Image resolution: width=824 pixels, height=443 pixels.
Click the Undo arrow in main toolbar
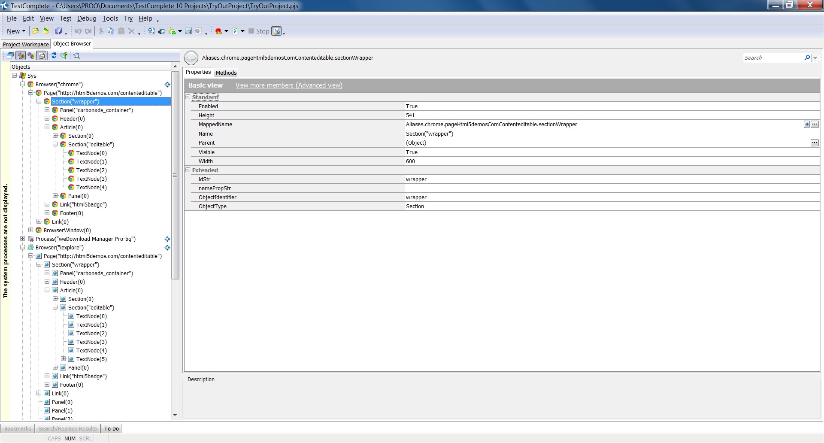click(x=78, y=31)
